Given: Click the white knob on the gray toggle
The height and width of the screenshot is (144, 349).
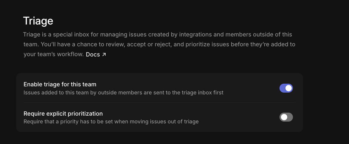Looking at the screenshot, I should [x=284, y=117].
